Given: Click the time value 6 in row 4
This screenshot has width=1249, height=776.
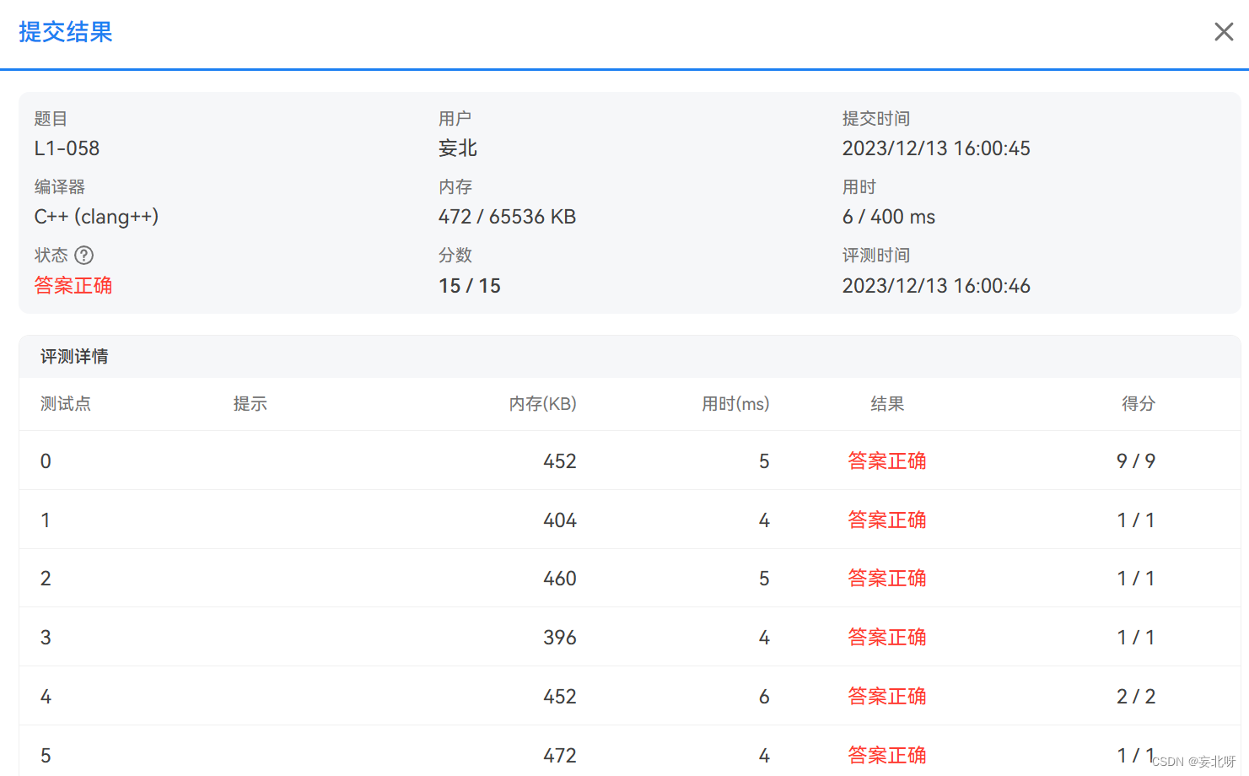Looking at the screenshot, I should tap(764, 697).
